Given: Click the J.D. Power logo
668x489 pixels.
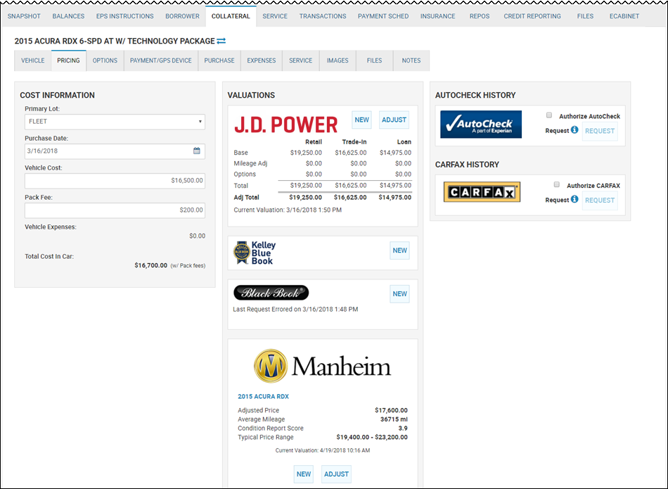Looking at the screenshot, I should [x=286, y=125].
